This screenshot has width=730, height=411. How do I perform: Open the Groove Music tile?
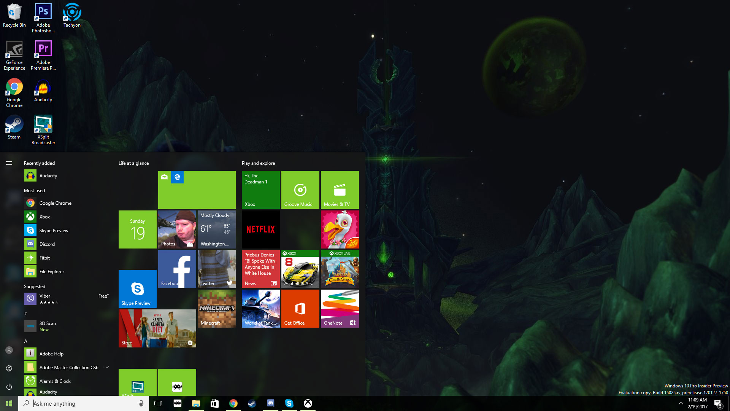300,190
